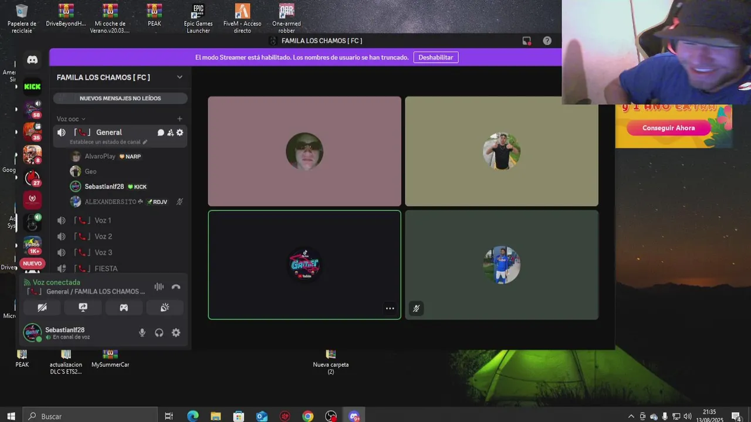Show hidden system tray icons
The height and width of the screenshot is (422, 751).
[631, 416]
